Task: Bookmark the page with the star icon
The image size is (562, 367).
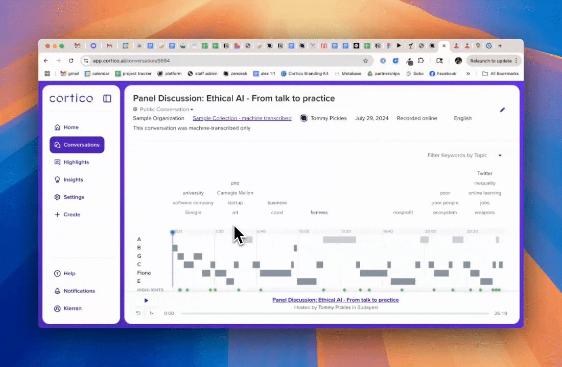Action: tap(365, 61)
